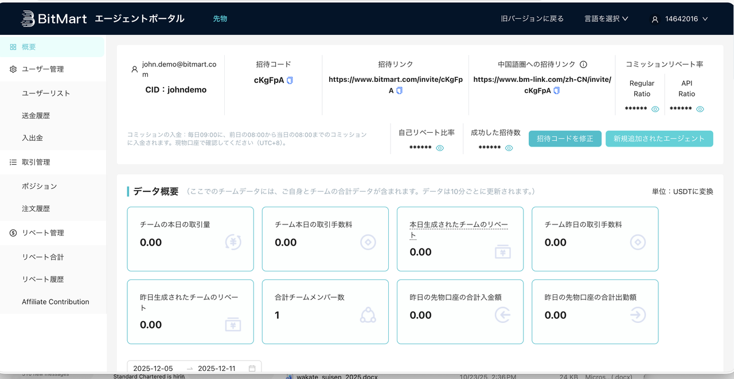Select the 先物 tab in header
The height and width of the screenshot is (379, 734).
(x=220, y=19)
